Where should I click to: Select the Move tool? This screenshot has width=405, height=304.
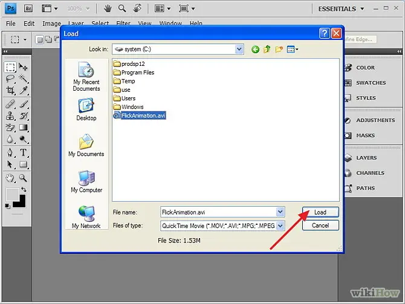click(x=23, y=67)
